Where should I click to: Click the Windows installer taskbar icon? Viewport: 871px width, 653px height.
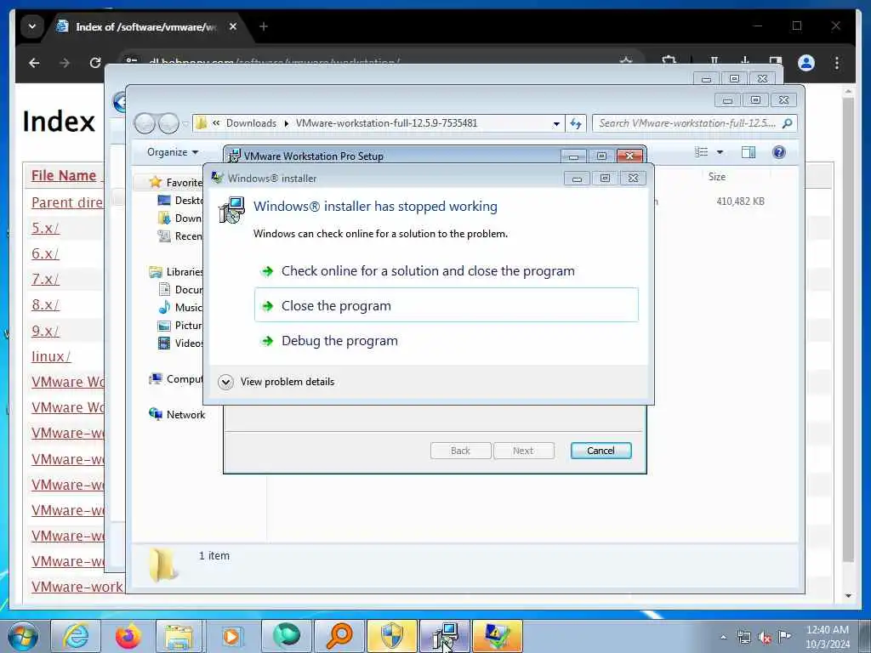point(445,636)
